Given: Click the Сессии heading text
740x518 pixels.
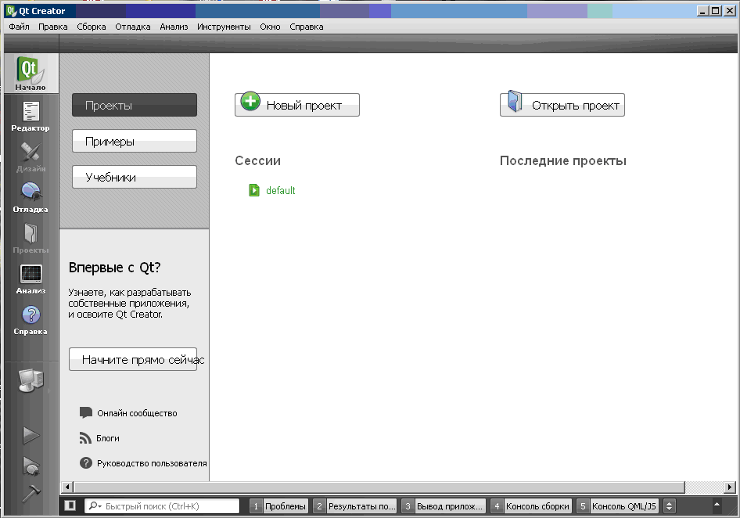Looking at the screenshot, I should tap(257, 160).
